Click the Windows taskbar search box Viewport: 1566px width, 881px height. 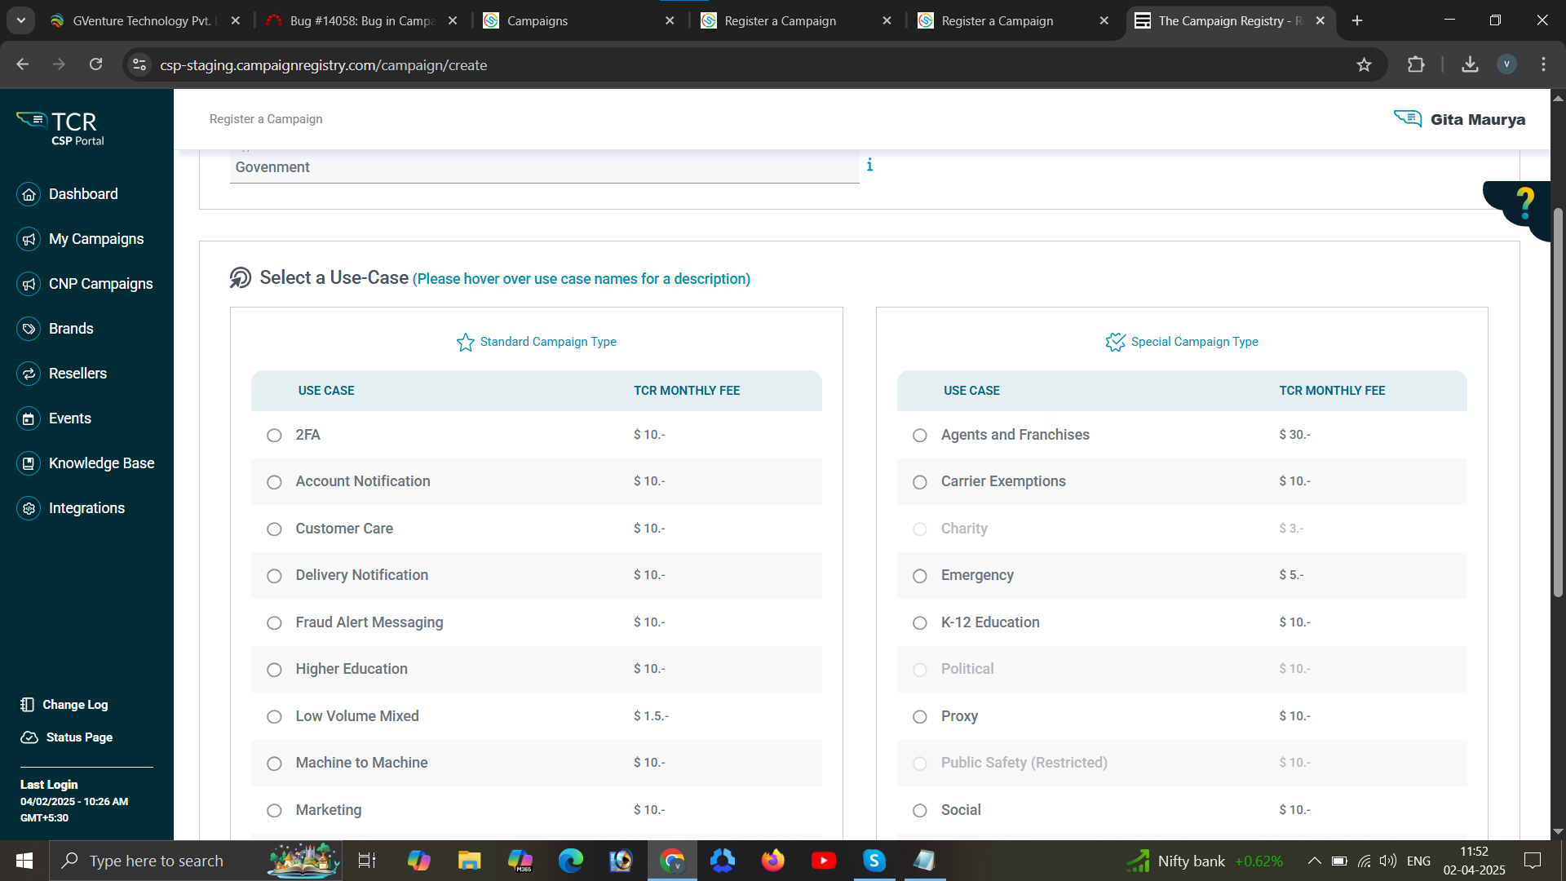click(196, 861)
